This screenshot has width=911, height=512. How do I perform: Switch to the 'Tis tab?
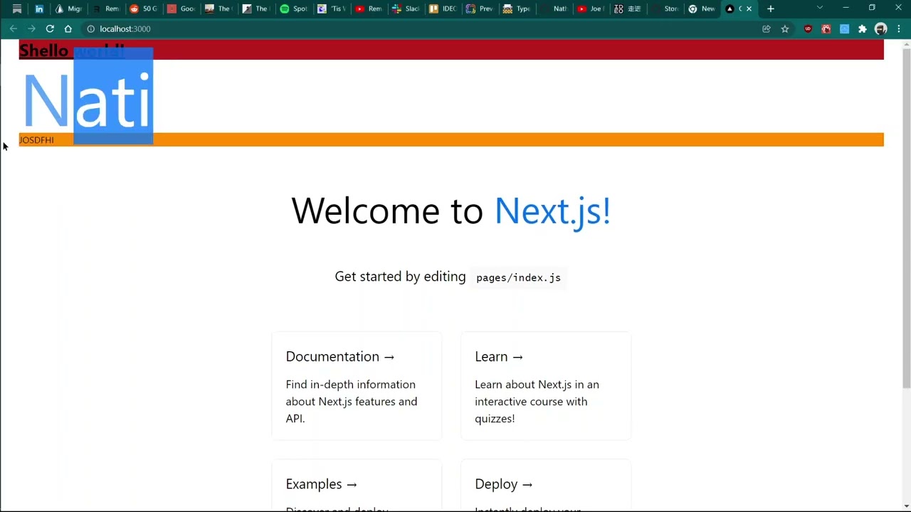(x=331, y=9)
